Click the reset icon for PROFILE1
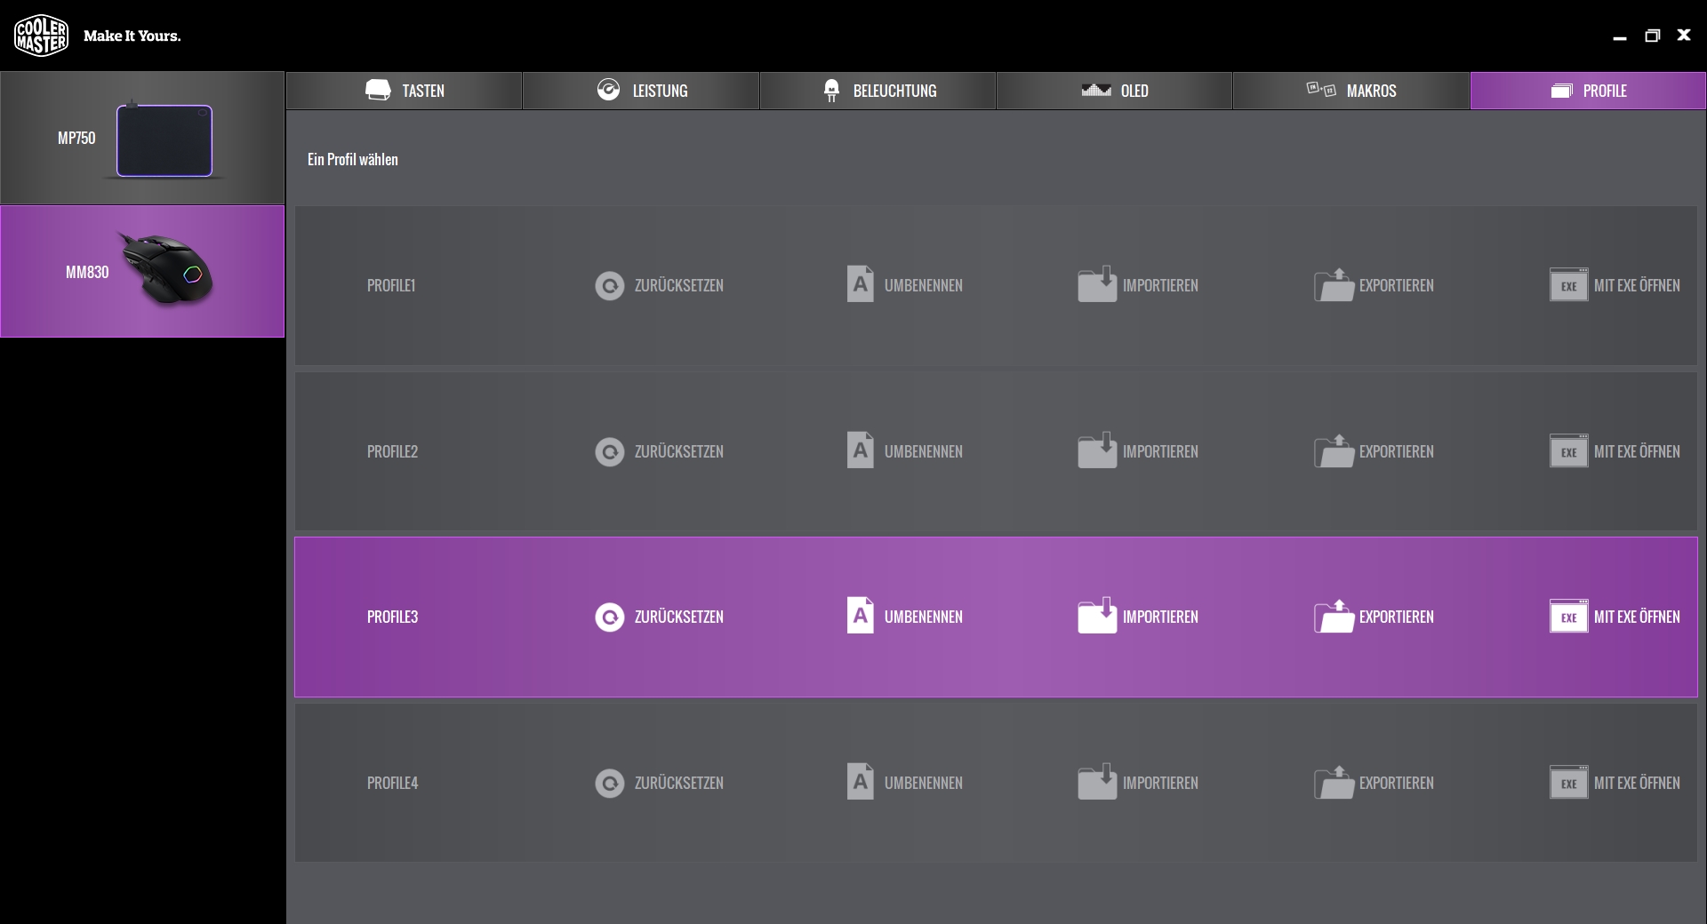Image resolution: width=1707 pixels, height=924 pixels. [609, 285]
